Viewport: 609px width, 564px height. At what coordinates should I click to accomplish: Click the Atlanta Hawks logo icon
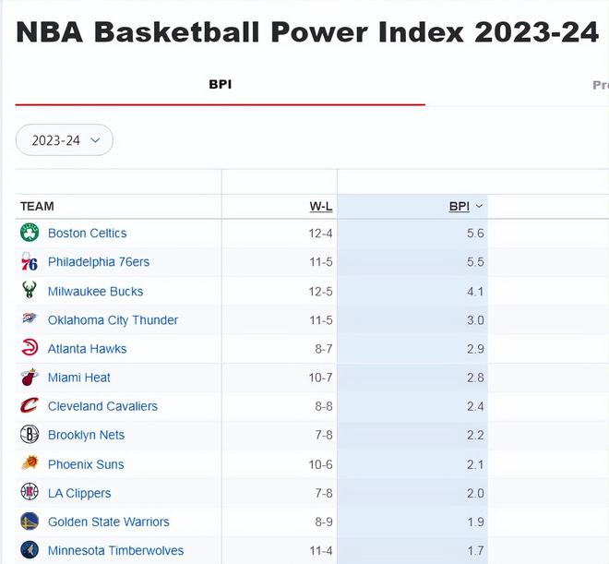pyautogui.click(x=30, y=348)
